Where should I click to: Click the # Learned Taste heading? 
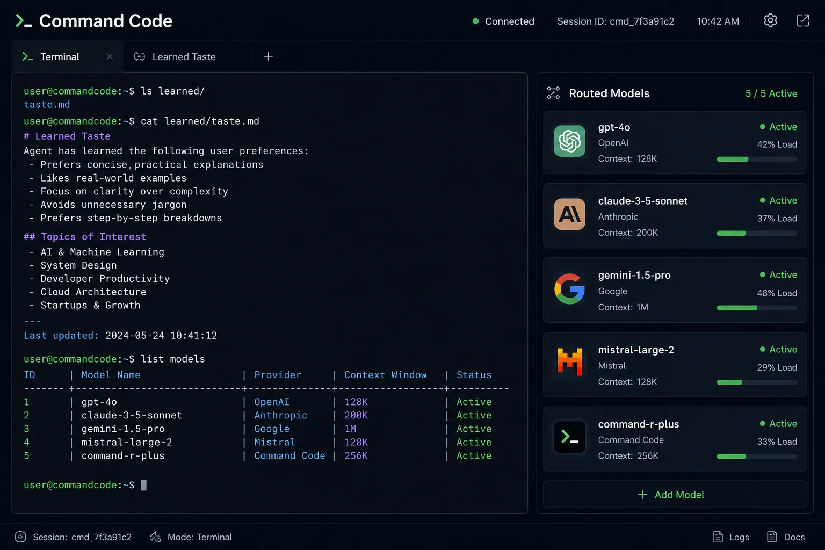tap(67, 136)
